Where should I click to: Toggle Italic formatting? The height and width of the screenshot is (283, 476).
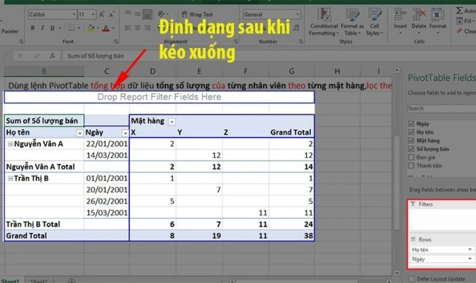pyautogui.click(x=42, y=28)
